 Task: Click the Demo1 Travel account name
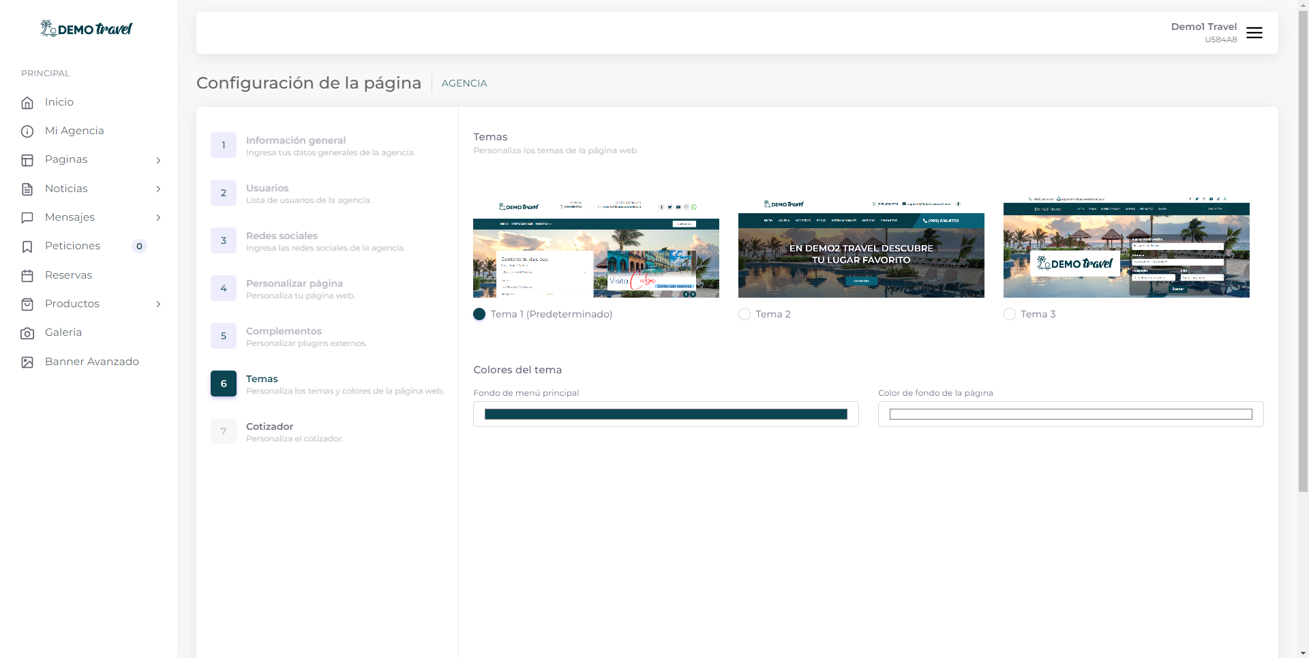coord(1203,27)
